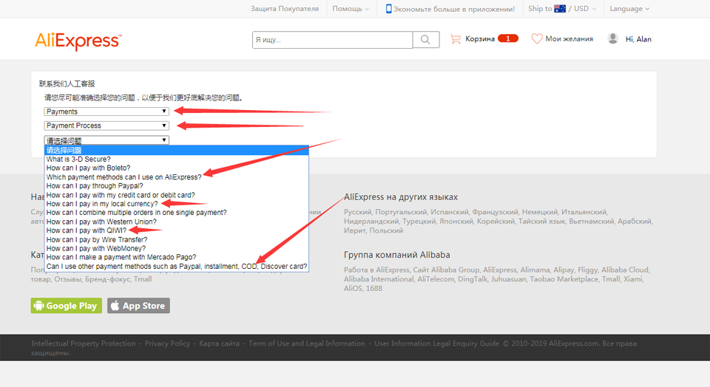
Task: Select 'Which payment methods can I use on AliExpress?'
Action: [177, 177]
